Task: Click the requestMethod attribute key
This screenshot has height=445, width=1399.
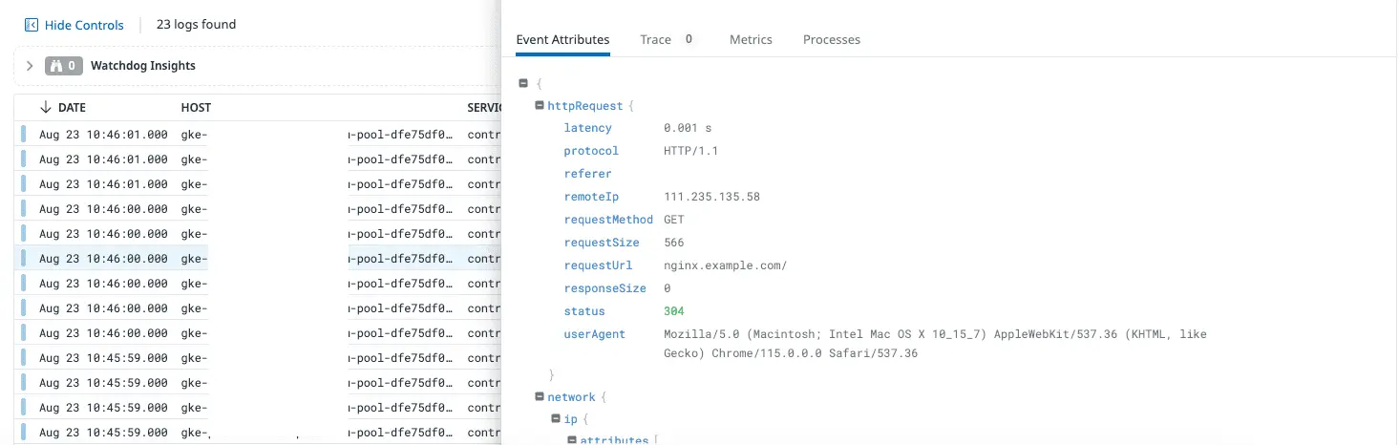Action: (608, 220)
